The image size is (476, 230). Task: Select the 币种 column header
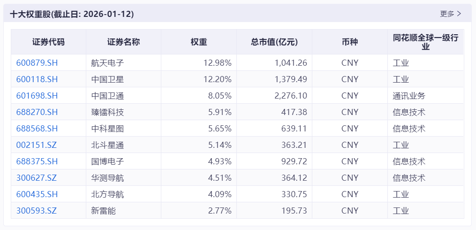[350, 42]
